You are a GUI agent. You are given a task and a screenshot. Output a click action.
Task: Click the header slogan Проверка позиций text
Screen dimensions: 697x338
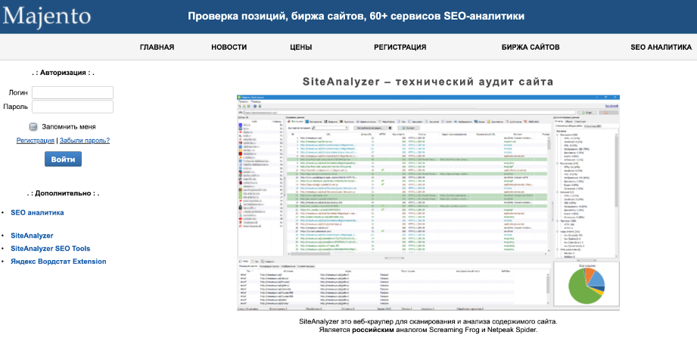356,17
